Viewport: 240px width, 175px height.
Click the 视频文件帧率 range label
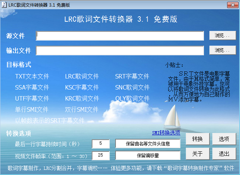[x=51, y=156]
